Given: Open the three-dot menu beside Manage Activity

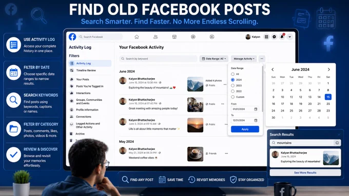Looking at the screenshot, I should pos(262,59).
